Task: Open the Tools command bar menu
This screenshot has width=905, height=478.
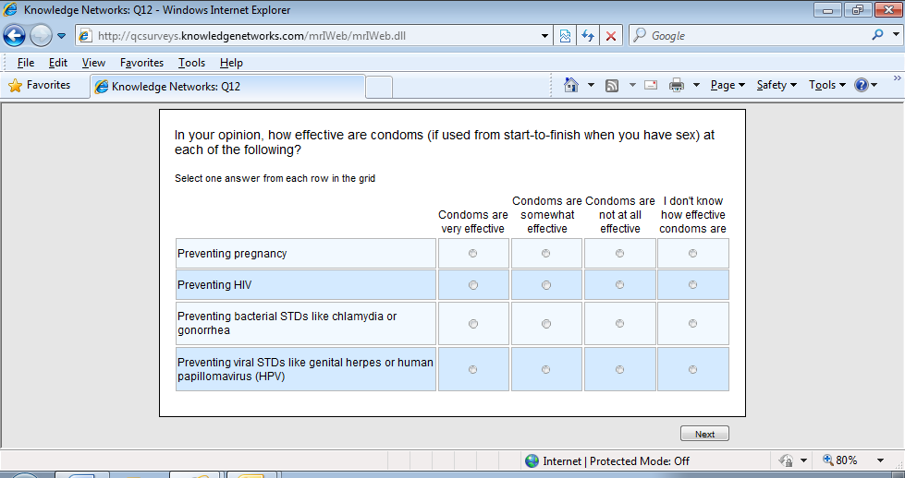Action: click(x=827, y=85)
